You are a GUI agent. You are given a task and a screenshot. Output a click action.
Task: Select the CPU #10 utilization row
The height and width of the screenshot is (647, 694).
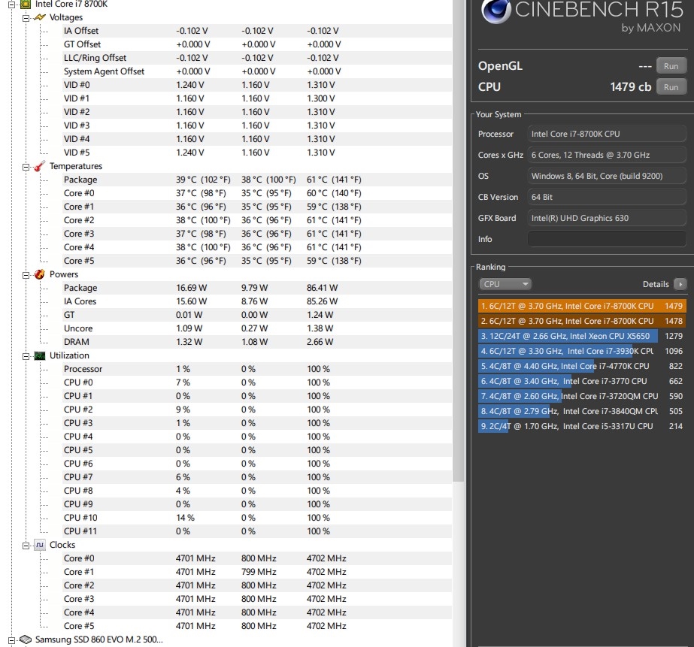pyautogui.click(x=256, y=518)
